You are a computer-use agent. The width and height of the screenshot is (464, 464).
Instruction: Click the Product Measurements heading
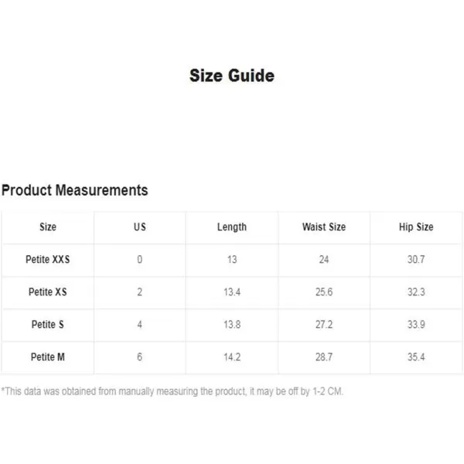pyautogui.click(x=74, y=190)
